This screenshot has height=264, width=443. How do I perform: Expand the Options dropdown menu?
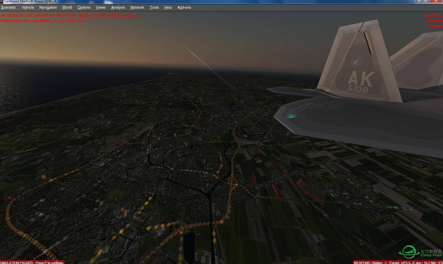pyautogui.click(x=84, y=7)
